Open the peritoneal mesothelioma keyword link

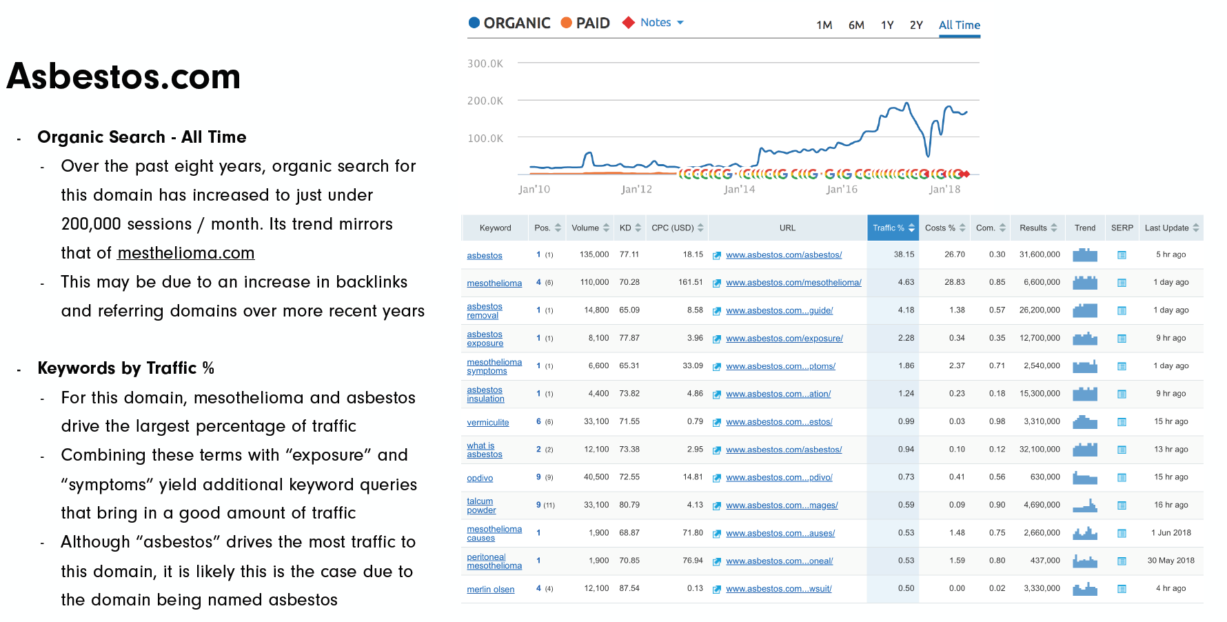point(494,561)
